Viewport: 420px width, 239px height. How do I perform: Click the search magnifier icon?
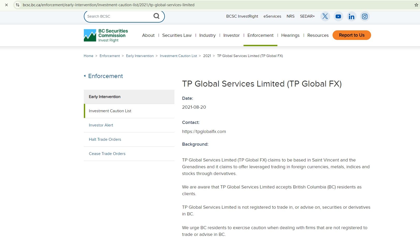pyautogui.click(x=156, y=16)
